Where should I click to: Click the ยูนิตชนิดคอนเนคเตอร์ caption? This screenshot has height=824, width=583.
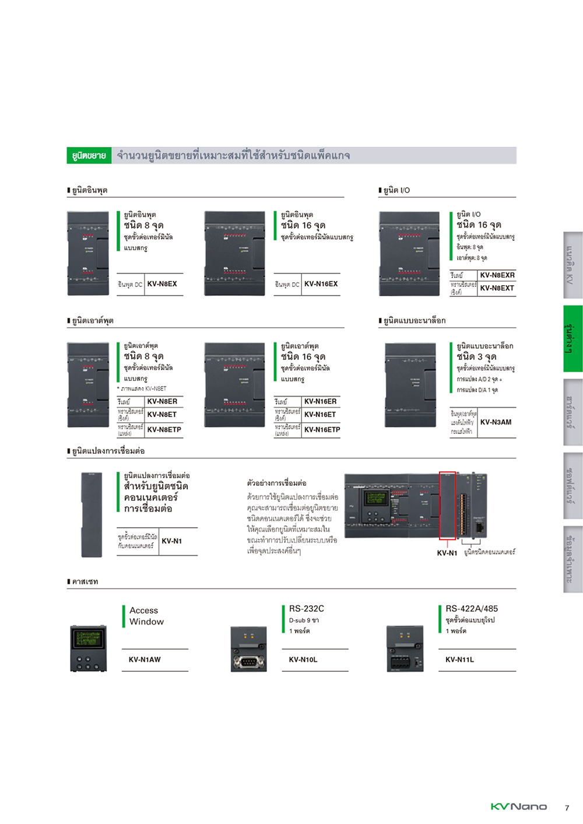point(490,552)
